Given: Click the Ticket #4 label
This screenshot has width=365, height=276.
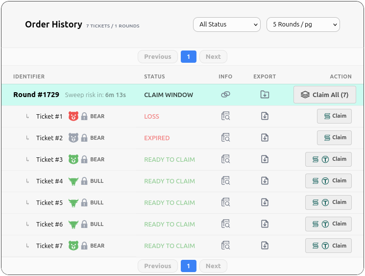Looking at the screenshot, I should (x=49, y=181).
